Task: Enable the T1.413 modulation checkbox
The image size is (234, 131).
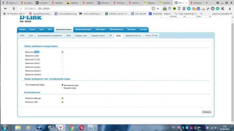Action: (x=62, y=60)
